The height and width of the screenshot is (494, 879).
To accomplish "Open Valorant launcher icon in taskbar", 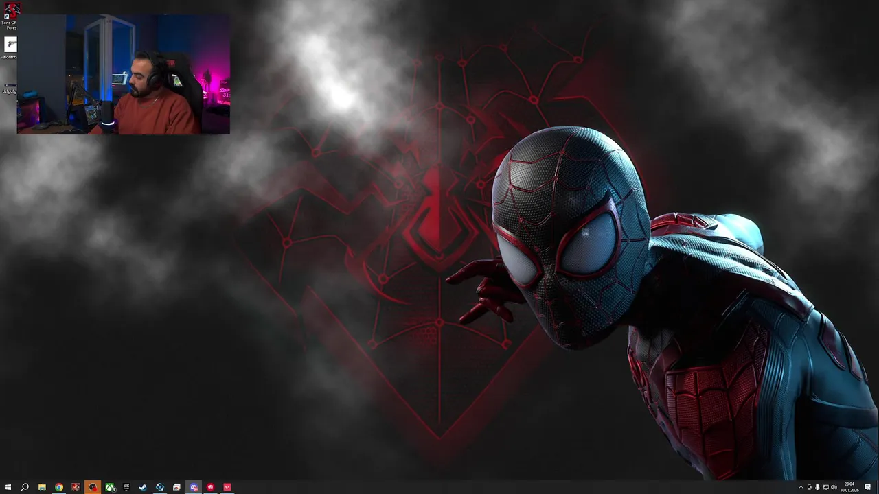I will [x=227, y=487].
